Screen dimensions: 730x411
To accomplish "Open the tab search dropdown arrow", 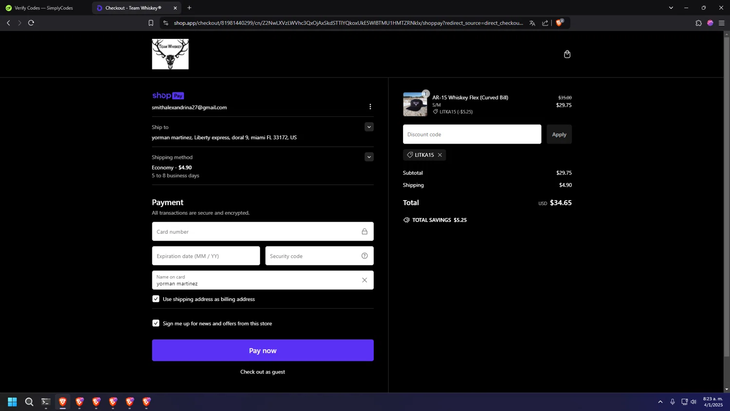I will (x=671, y=8).
